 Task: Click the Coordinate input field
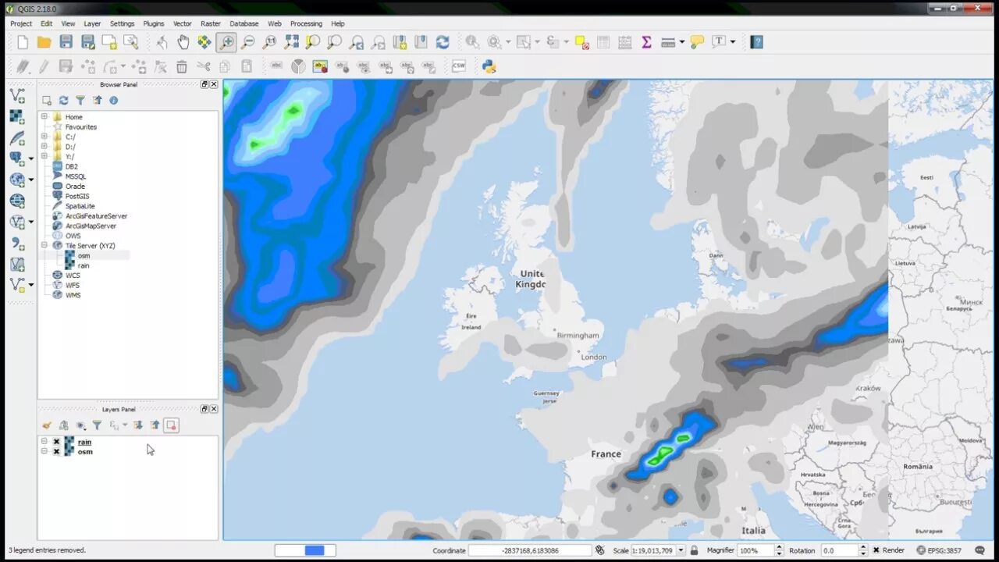coord(530,550)
